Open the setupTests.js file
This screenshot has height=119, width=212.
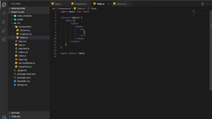click(x=29, y=67)
